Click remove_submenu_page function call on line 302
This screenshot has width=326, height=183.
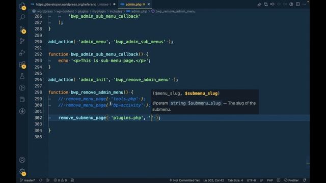(x=82, y=117)
